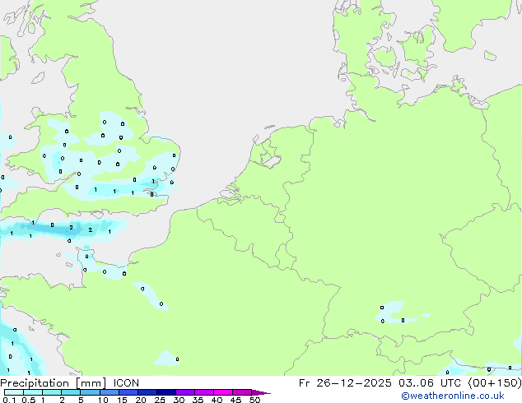The height and width of the screenshot is (403, 522).
Task: Click the "45" legend scale value
Action: (235, 400)
